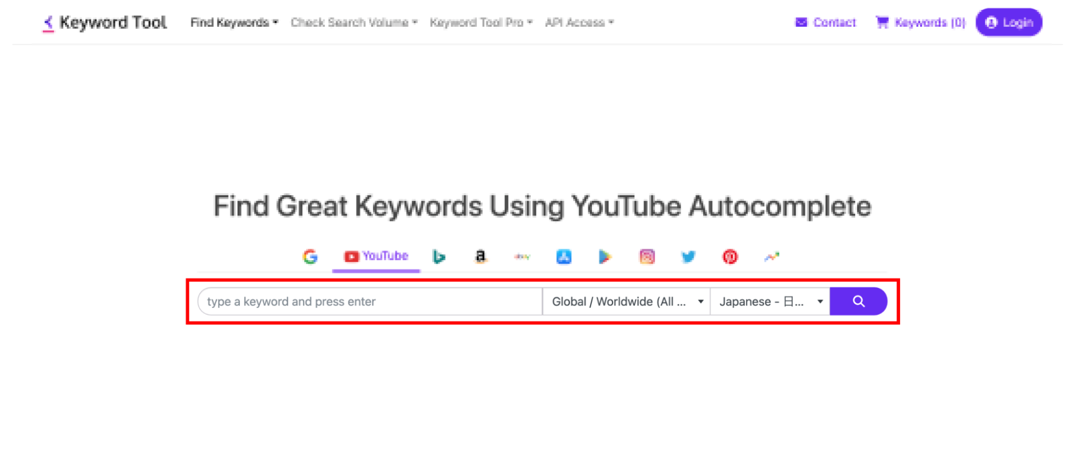Click the magnifier search button
The image size is (1073, 472).
(x=858, y=301)
